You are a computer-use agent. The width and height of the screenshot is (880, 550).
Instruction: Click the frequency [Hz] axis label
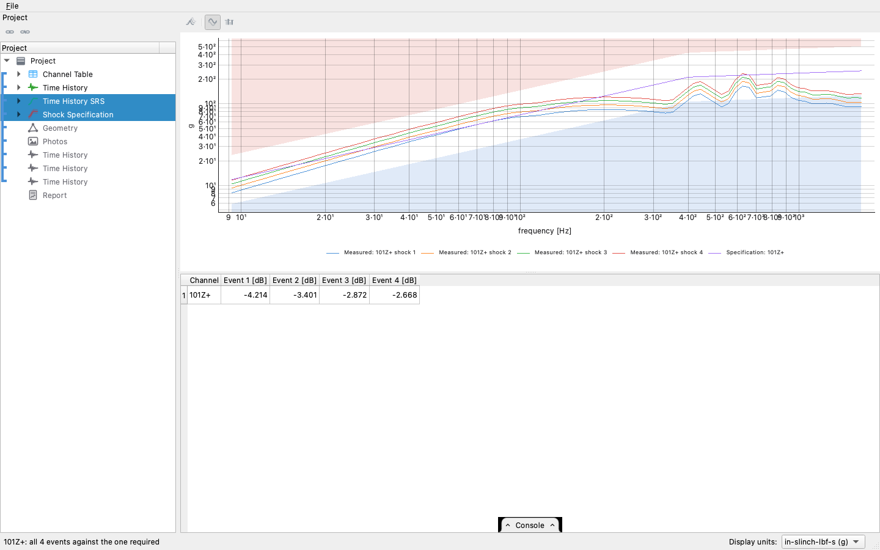pyautogui.click(x=544, y=231)
